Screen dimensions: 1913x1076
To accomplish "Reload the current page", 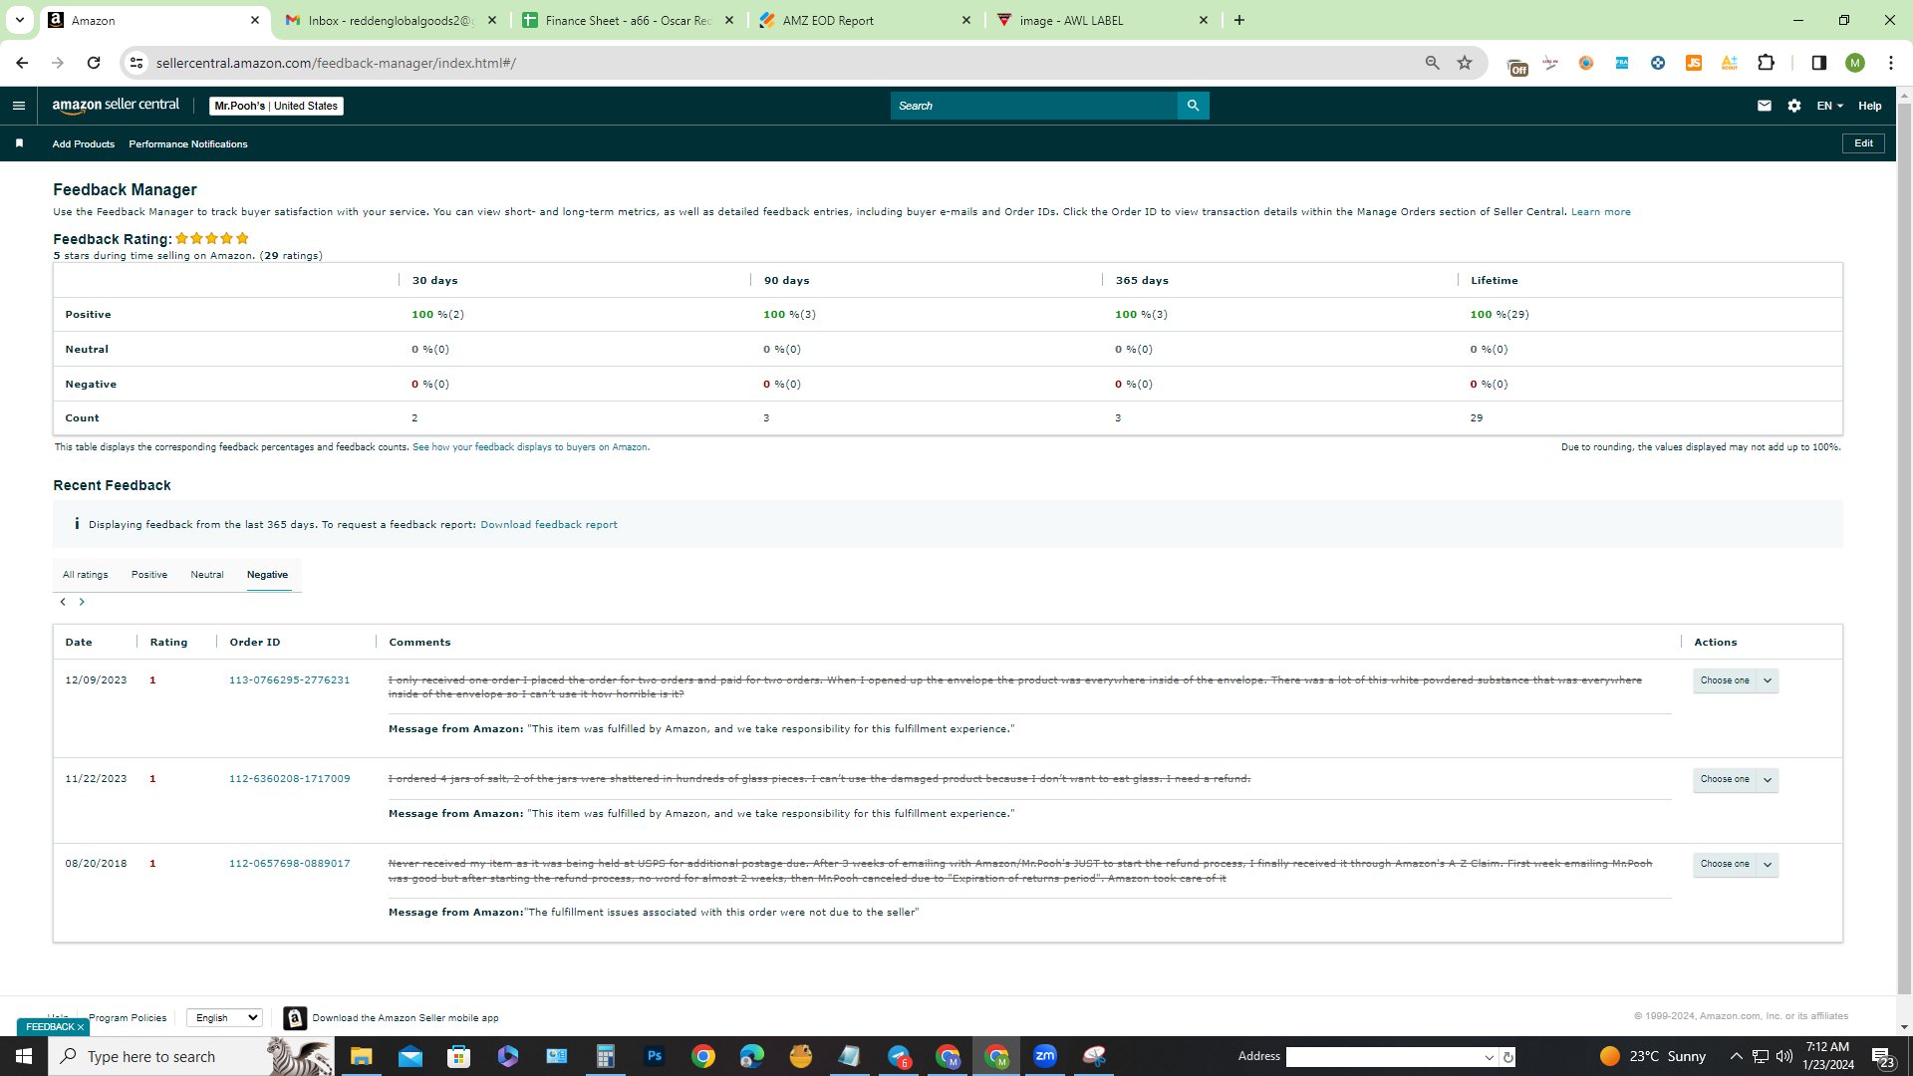I will (x=94, y=63).
